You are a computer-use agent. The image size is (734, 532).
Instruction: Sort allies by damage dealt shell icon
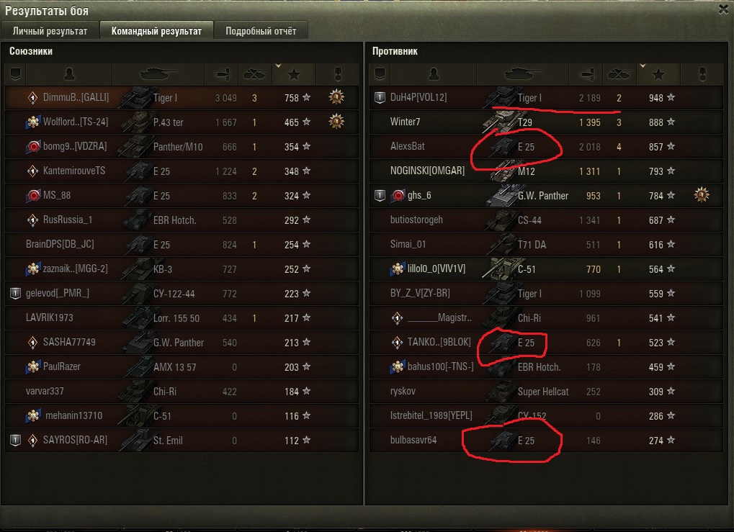(222, 74)
